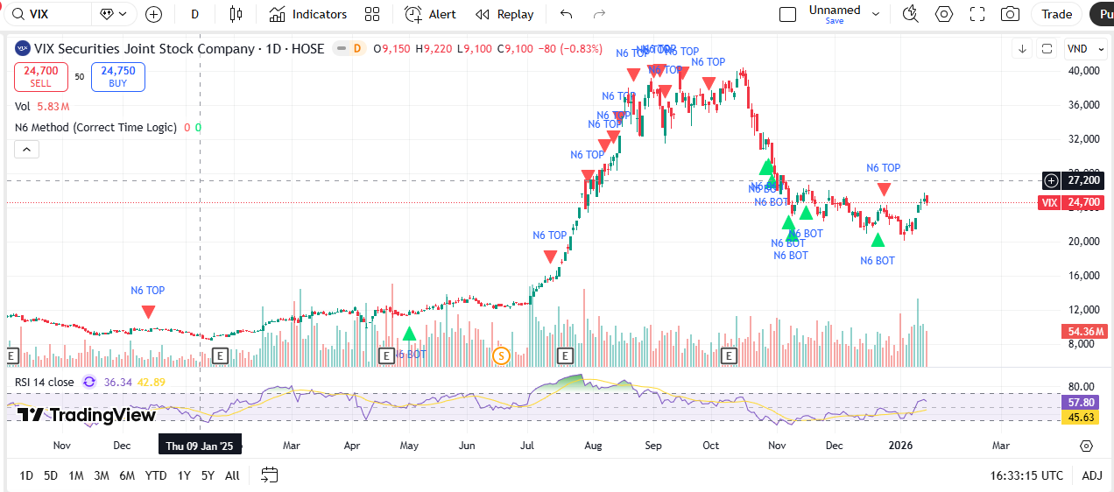Select the 1Y time range

pyautogui.click(x=184, y=475)
